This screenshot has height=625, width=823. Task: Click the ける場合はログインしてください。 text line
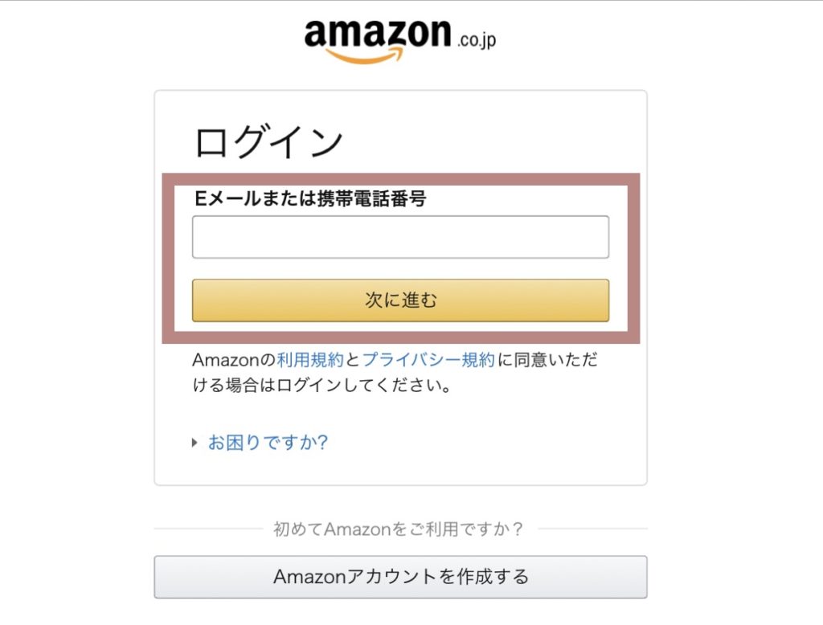click(321, 386)
